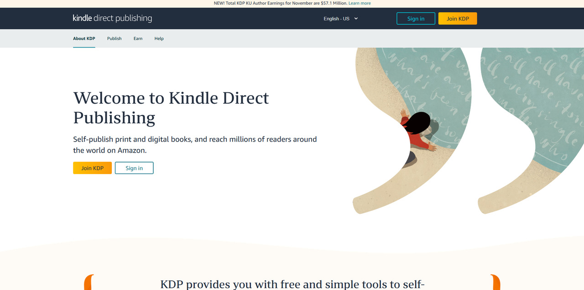Click the hero illustration of girl reading

[x=469, y=131]
